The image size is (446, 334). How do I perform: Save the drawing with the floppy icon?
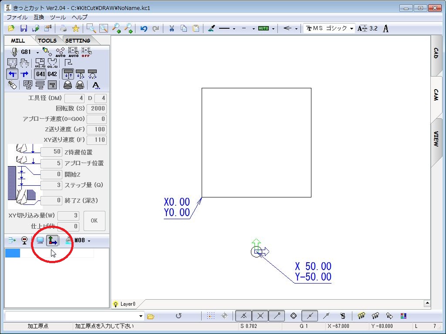coord(24,28)
